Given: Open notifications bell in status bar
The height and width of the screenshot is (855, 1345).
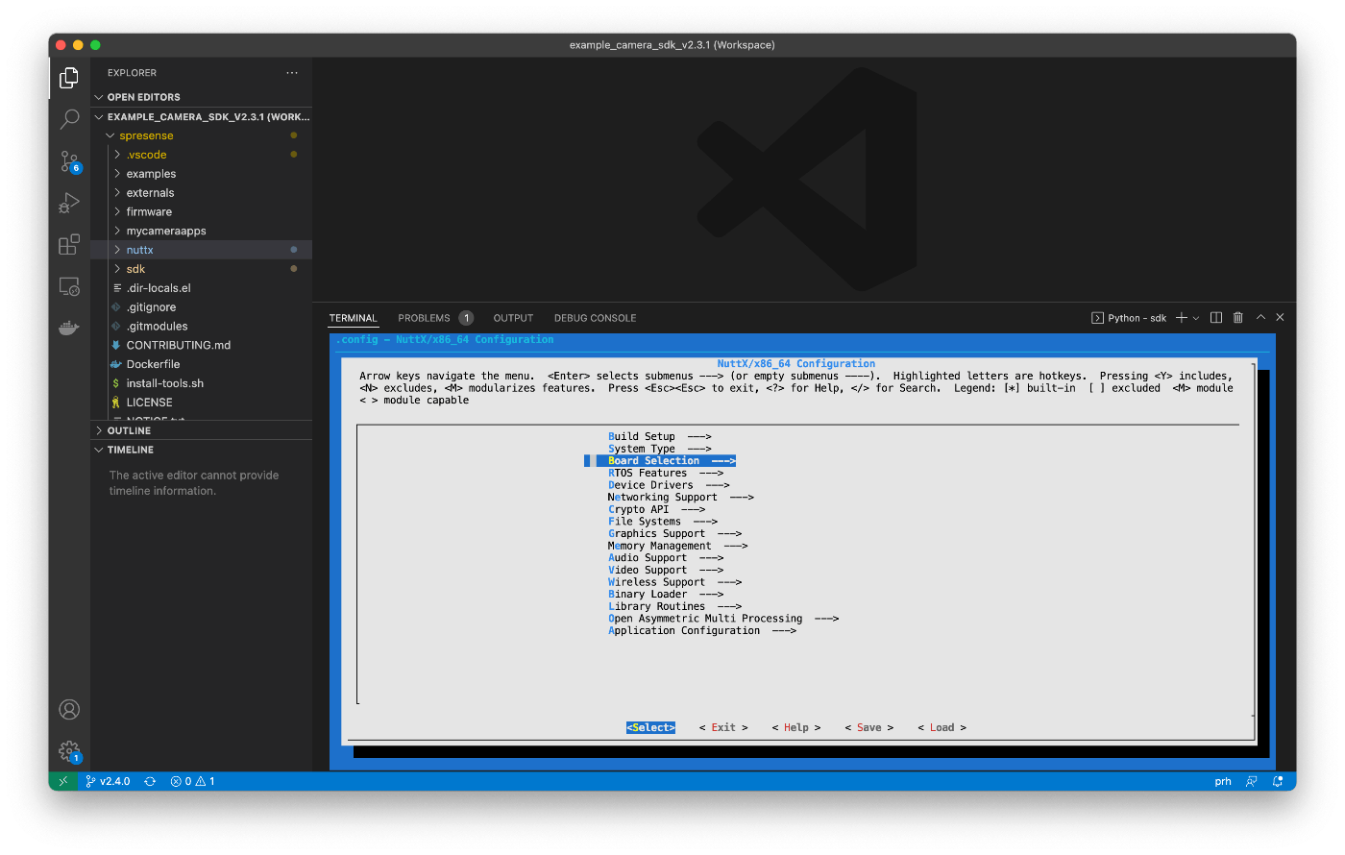Looking at the screenshot, I should 1278,781.
